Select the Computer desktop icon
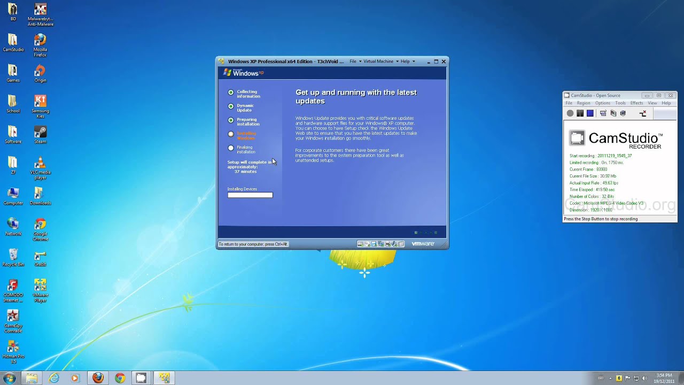The image size is (684, 385). [13, 196]
